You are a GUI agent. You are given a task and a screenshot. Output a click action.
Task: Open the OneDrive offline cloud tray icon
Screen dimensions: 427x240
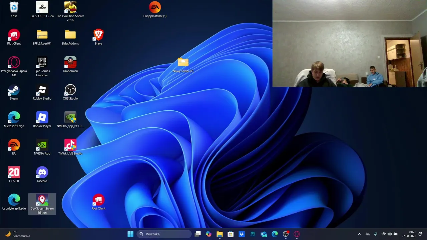[368, 234]
